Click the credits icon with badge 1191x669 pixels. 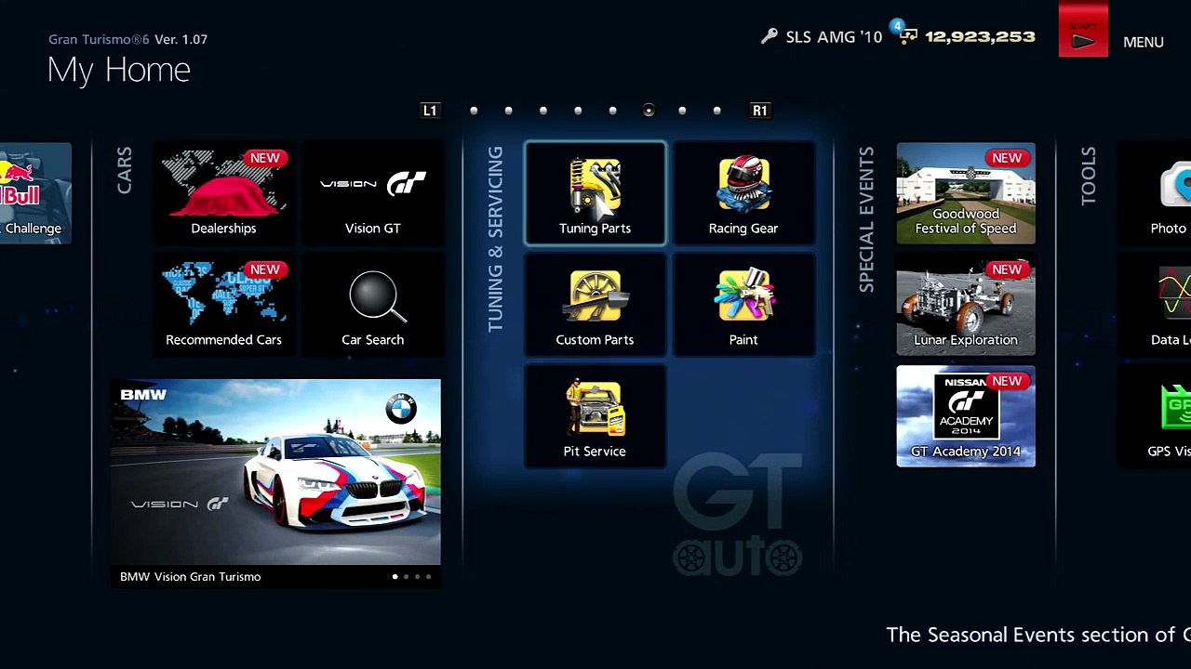click(x=905, y=33)
